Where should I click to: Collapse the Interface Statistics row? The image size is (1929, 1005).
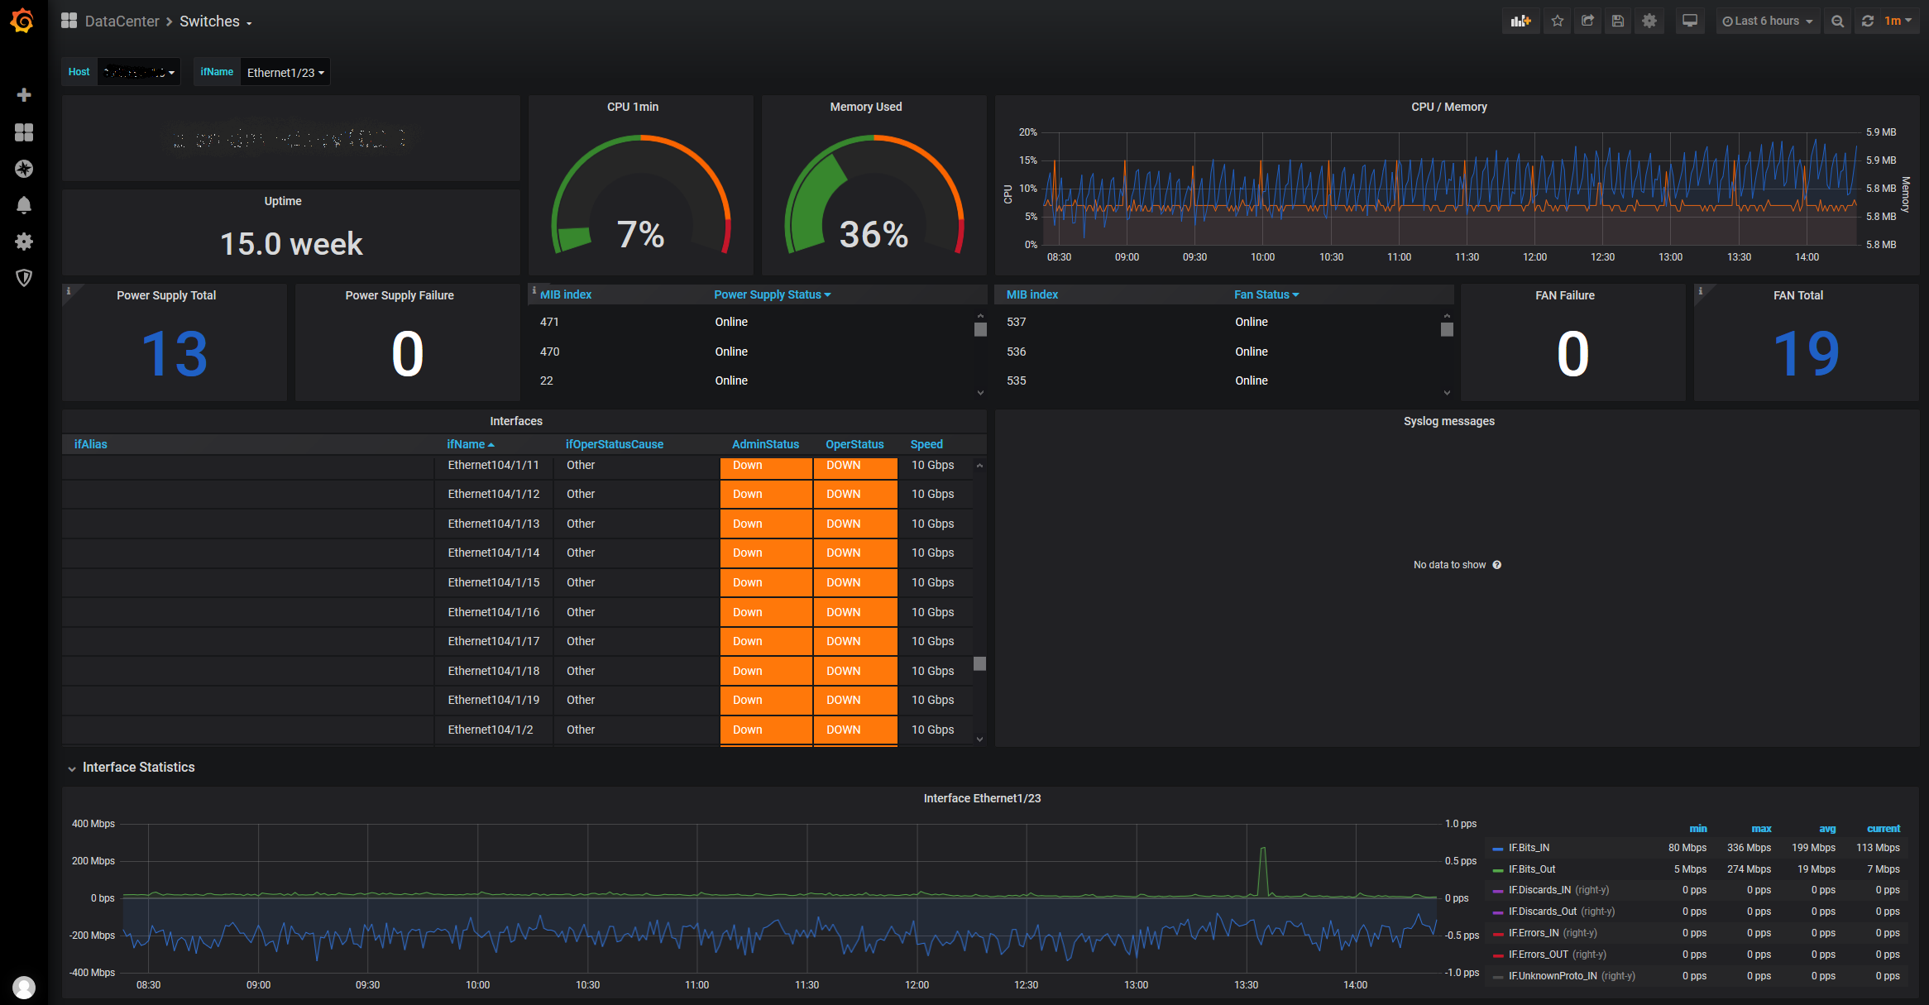(x=137, y=768)
